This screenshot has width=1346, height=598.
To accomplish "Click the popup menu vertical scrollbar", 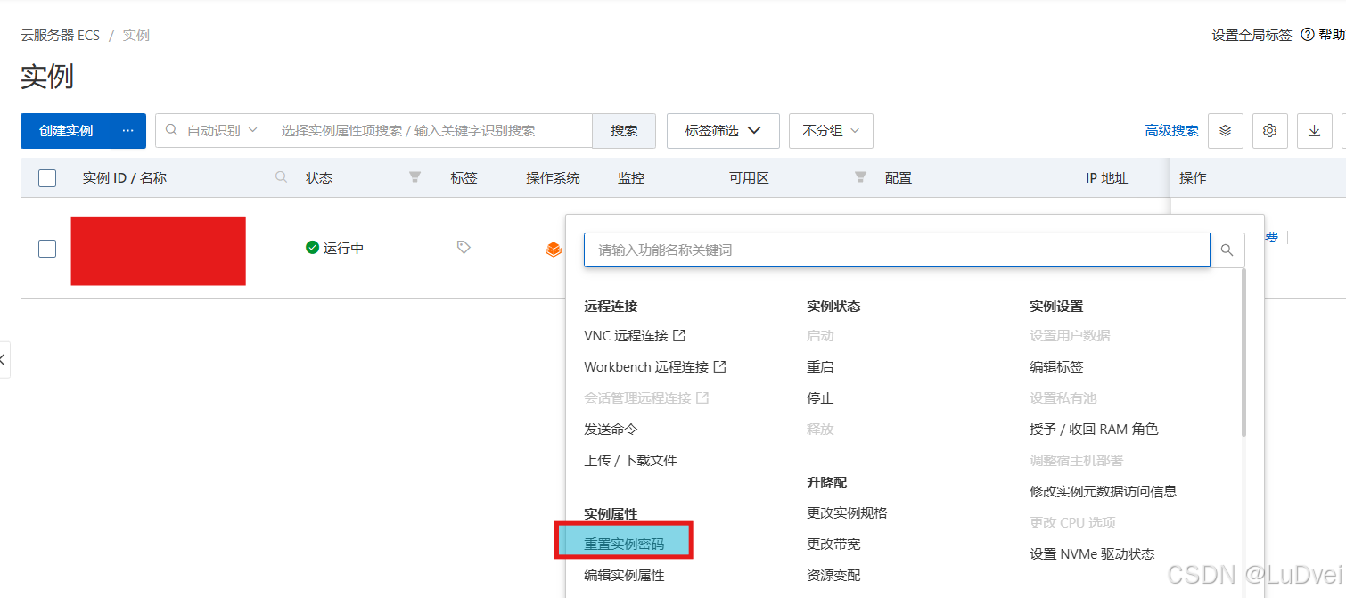I will 1243,352.
